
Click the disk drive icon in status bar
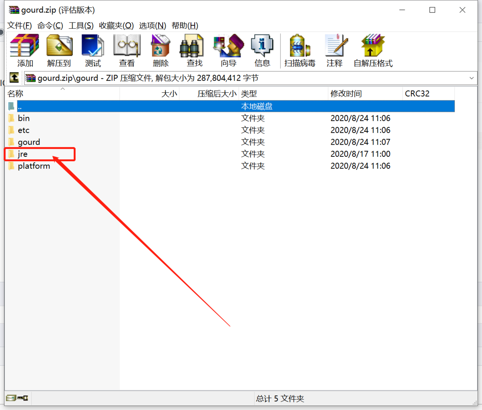pos(11,398)
